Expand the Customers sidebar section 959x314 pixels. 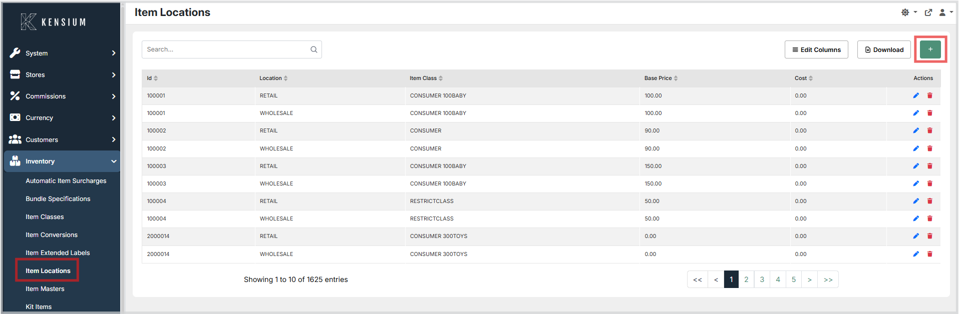click(x=62, y=139)
